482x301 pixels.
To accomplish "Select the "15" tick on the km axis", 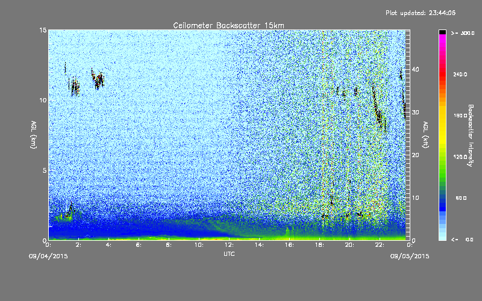I will (43, 30).
